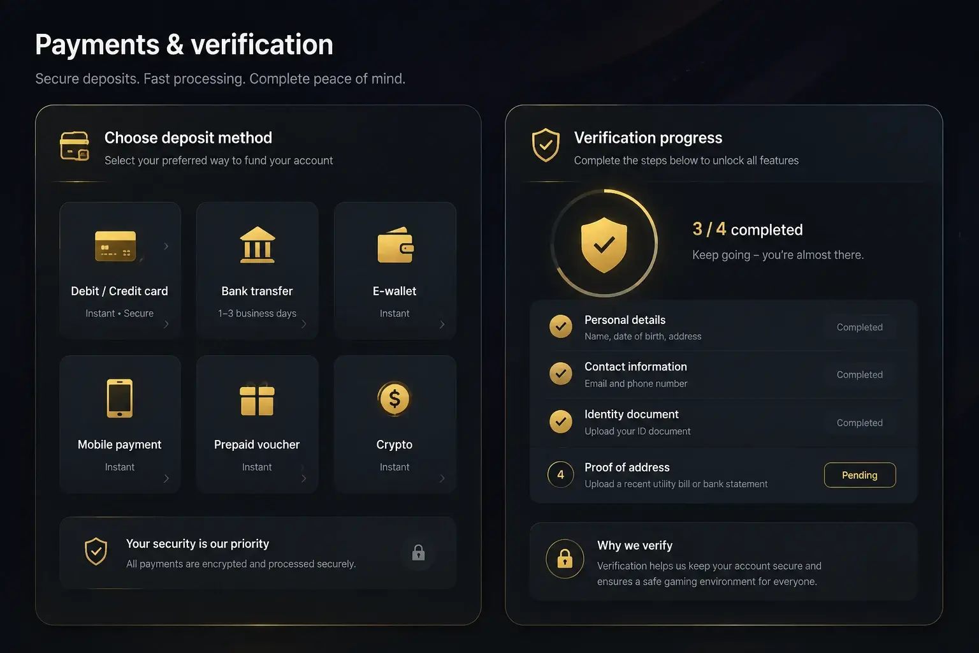The width and height of the screenshot is (979, 653).
Task: Click the padlock icon in security banner
Action: [419, 552]
